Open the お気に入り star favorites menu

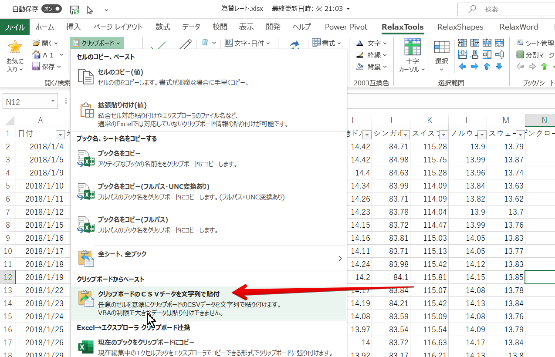(x=15, y=57)
